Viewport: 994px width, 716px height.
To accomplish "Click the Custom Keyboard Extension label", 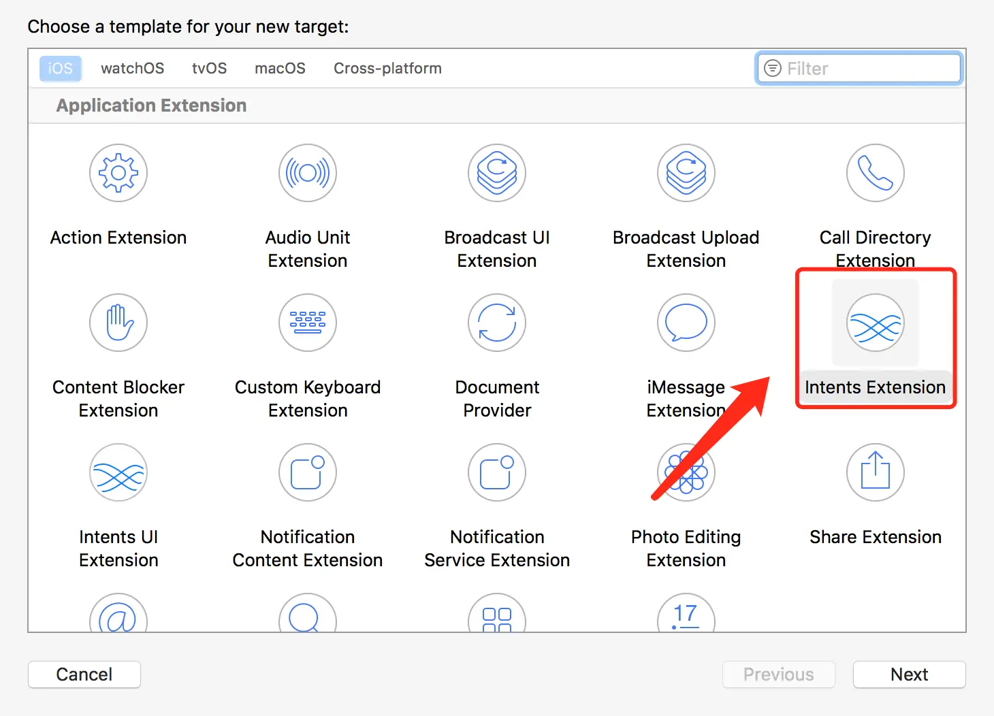I will pos(308,399).
